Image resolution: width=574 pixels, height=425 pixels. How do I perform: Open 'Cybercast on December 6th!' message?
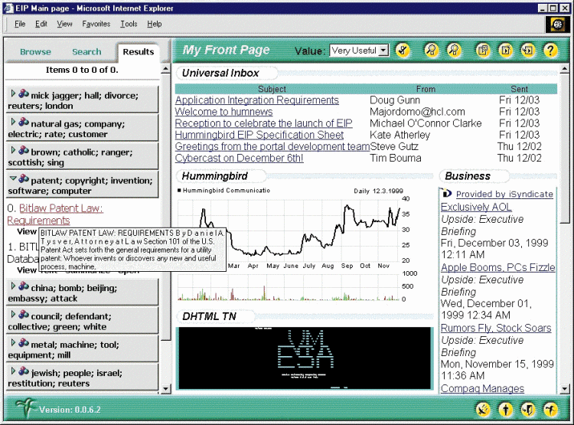tap(239, 159)
